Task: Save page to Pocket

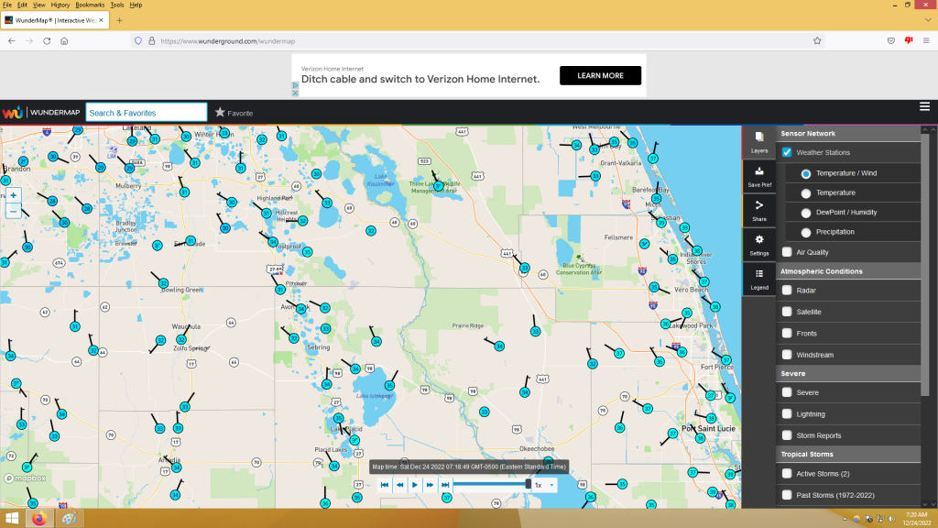Action: point(890,40)
